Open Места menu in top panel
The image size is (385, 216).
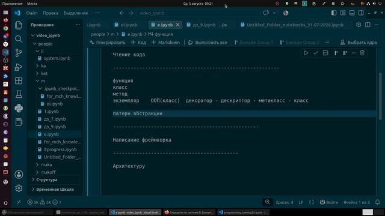pyautogui.click(x=32, y=4)
